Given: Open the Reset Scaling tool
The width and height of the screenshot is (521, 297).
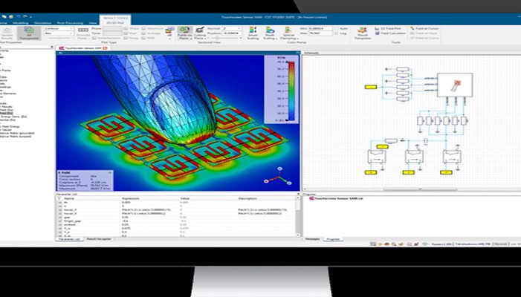Looking at the screenshot, I should click(x=271, y=34).
